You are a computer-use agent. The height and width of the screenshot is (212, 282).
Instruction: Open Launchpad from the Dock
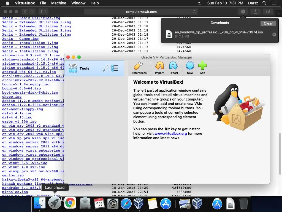[x=55, y=203]
